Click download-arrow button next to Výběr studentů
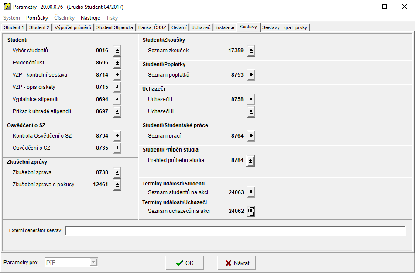415x273 pixels. [117, 51]
